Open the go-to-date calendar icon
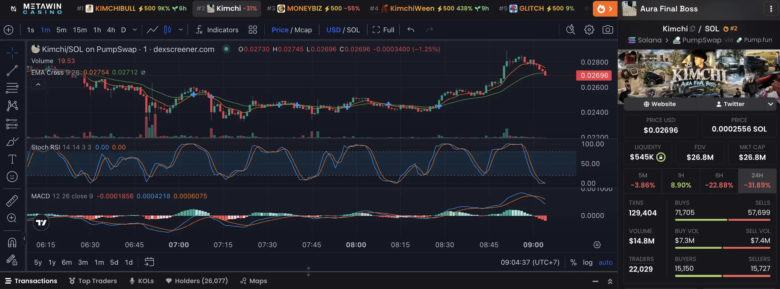Screen dimensions: 780x289 pos(149,262)
